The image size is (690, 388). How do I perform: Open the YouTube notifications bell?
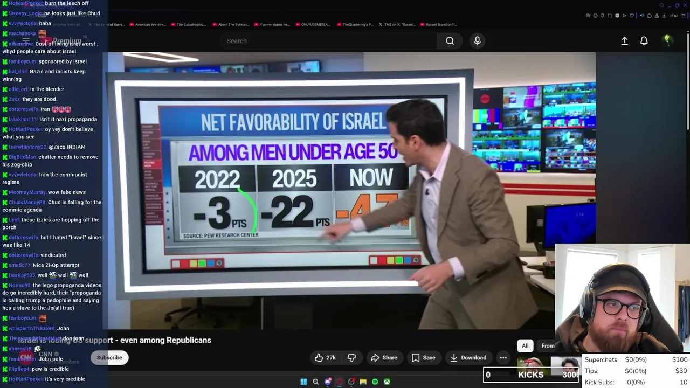(644, 41)
